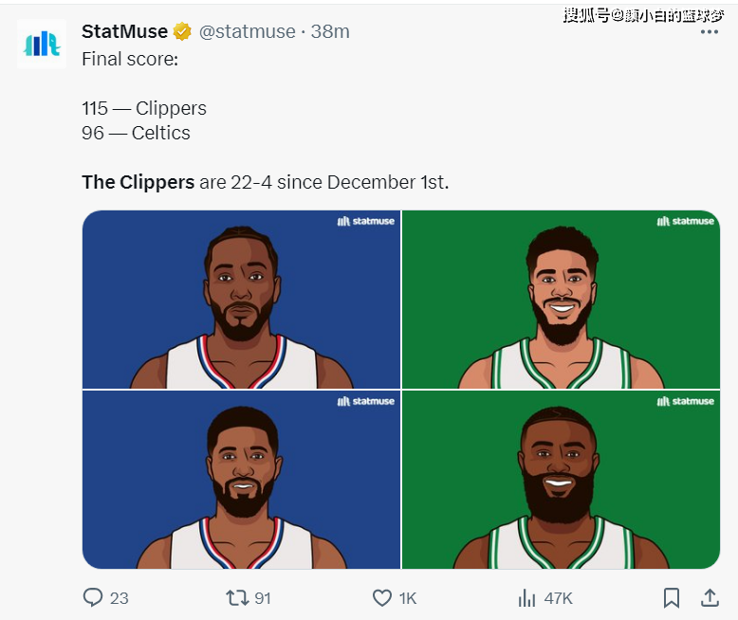Image resolution: width=738 pixels, height=620 pixels.
Task: Click the 91 reposts count
Action: (263, 598)
